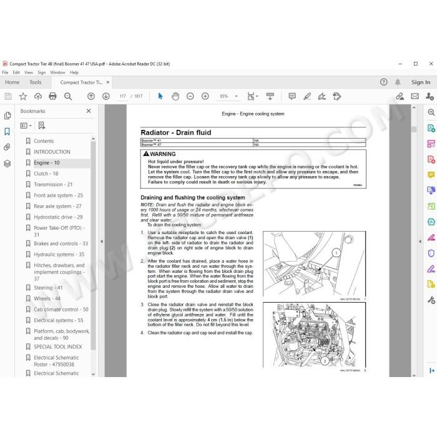Collapse the right tools pane arrow
Image resolution: width=437 pixels, height=437 pixels.
(420, 242)
